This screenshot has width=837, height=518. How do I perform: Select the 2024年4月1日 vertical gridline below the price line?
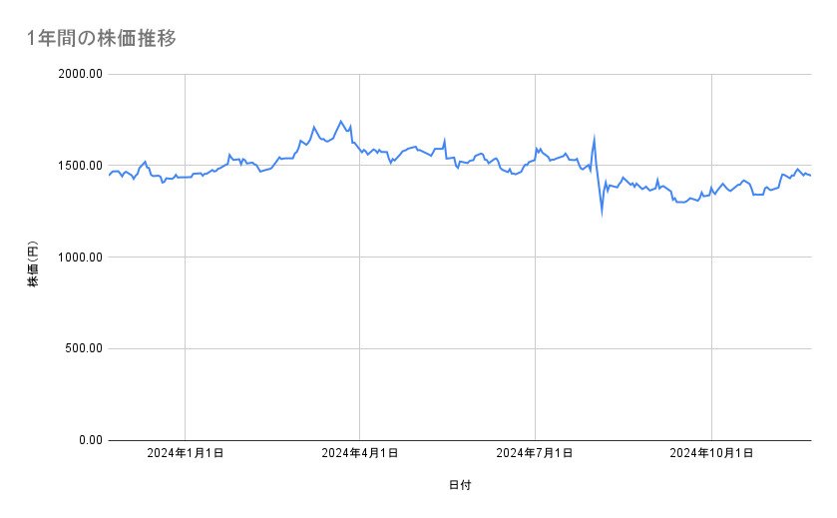359,299
